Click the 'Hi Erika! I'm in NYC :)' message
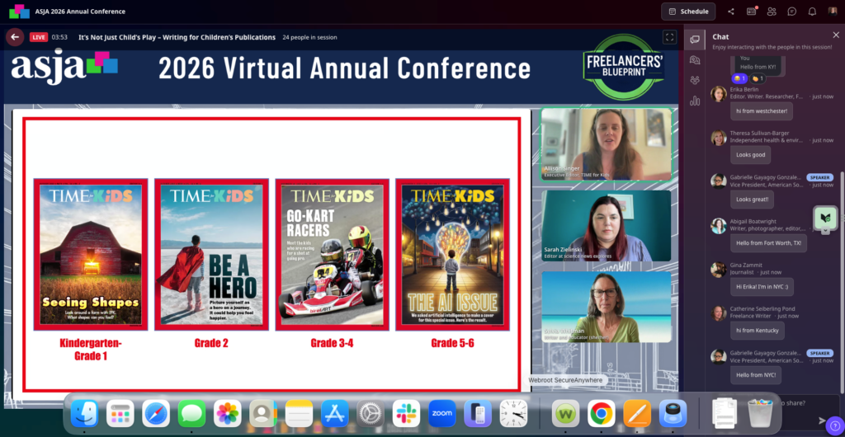Screen dimensions: 845x437 click(x=762, y=287)
